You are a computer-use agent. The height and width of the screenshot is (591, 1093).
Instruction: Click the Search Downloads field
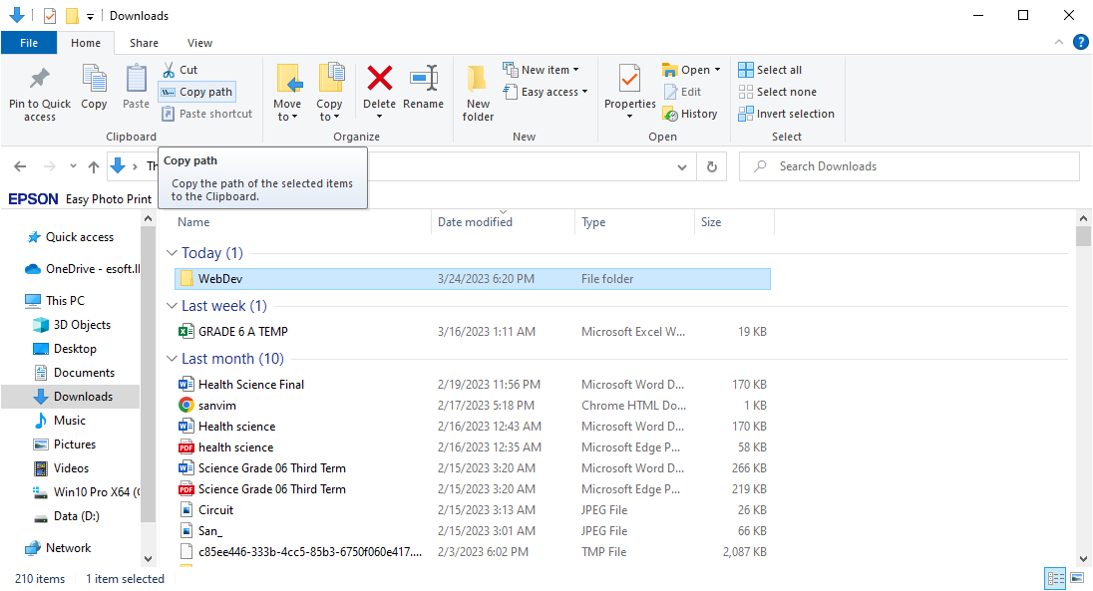tap(917, 166)
